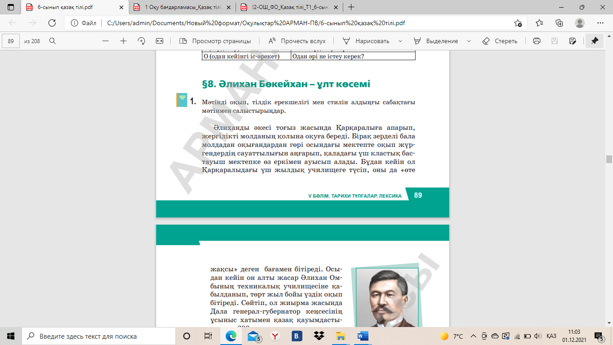
Task: Click the notebook icon beside exercise 1
Action: 181,100
